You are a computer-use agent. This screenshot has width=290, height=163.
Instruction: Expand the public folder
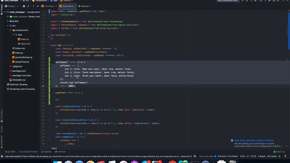(x=8, y=21)
